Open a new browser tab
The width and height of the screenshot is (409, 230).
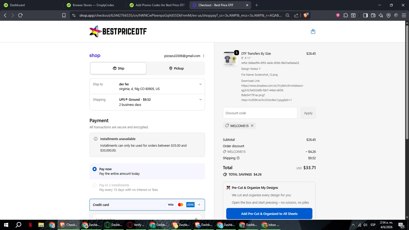pyautogui.click(x=257, y=5)
